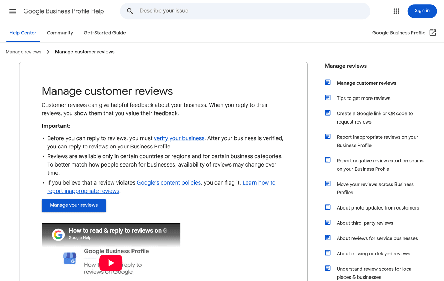Click article icon beside Understand review scores
The width and height of the screenshot is (444, 281).
pyautogui.click(x=328, y=268)
